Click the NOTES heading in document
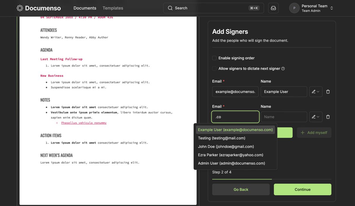The width and height of the screenshot is (355, 206). (45, 100)
